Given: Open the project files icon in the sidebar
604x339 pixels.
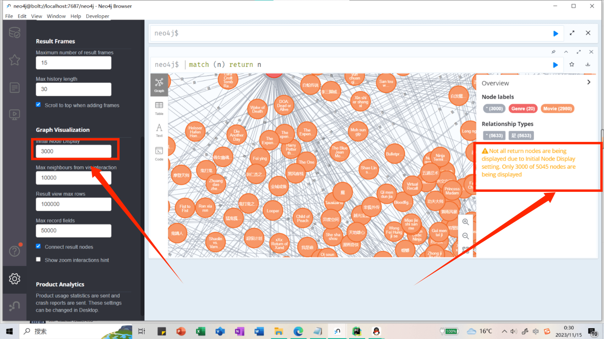Looking at the screenshot, I should 14,88.
